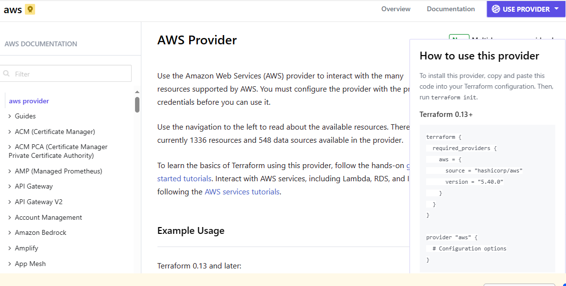The height and width of the screenshot is (286, 566).
Task: Open the API Gateway V2 label
Action: (x=39, y=202)
